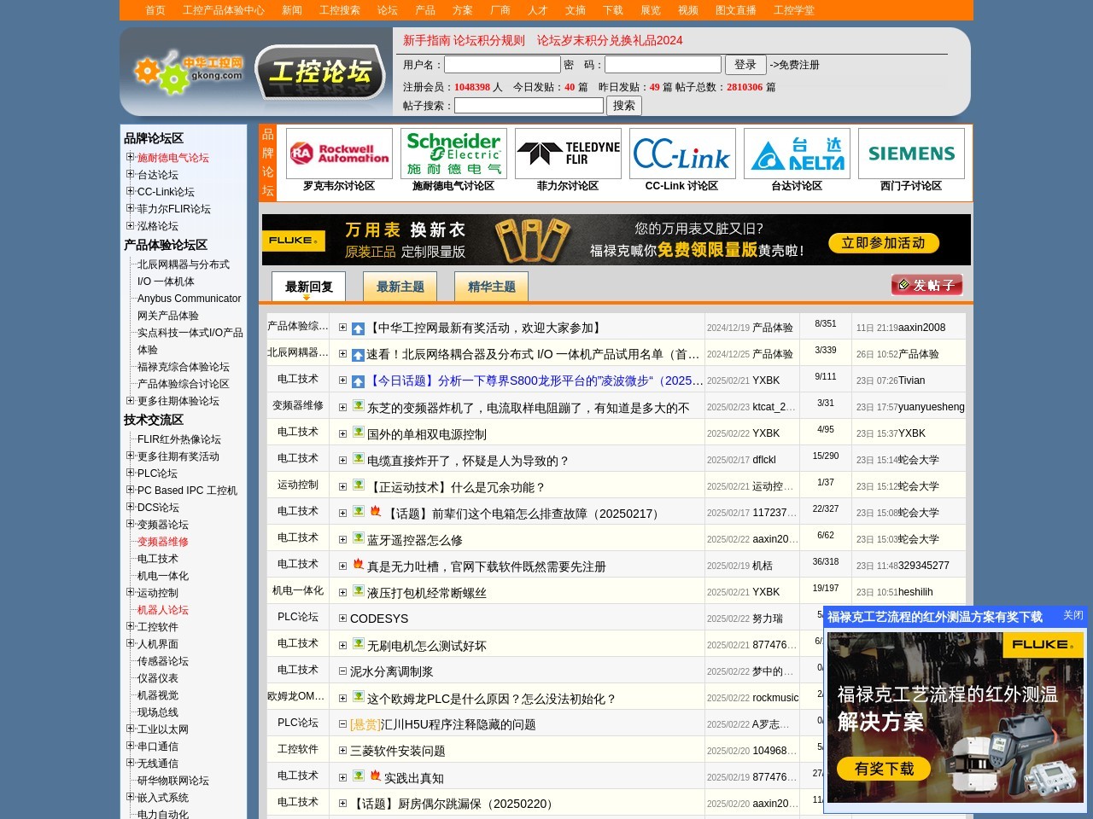Click the CC-Link brand logo
Viewport: 1093px width, 819px height.
tap(682, 154)
